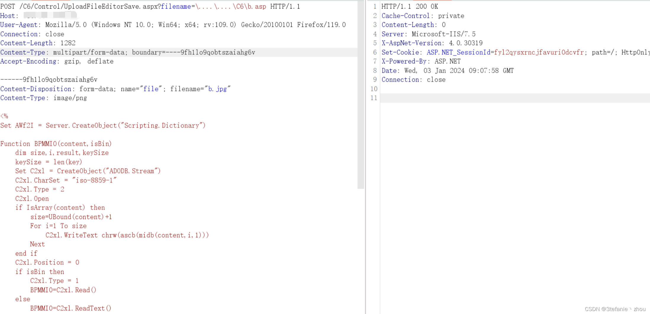Click the 'Date: Wed, 03 Jan 2024' header
This screenshot has width=650, height=314.
pyautogui.click(x=448, y=71)
